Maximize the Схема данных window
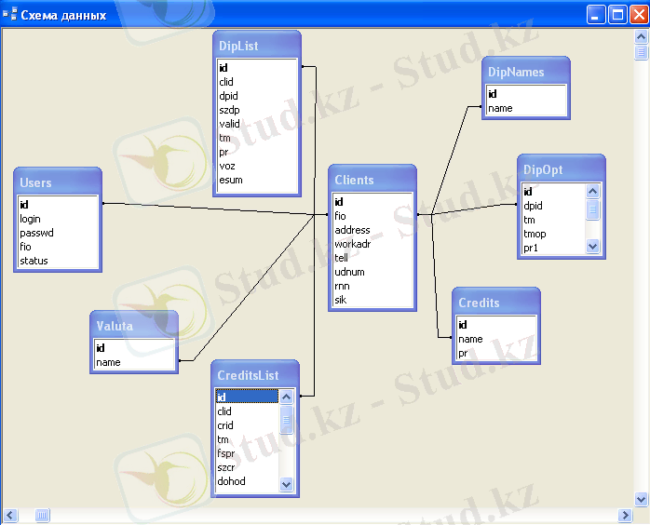The image size is (650, 525). pyautogui.click(x=617, y=15)
